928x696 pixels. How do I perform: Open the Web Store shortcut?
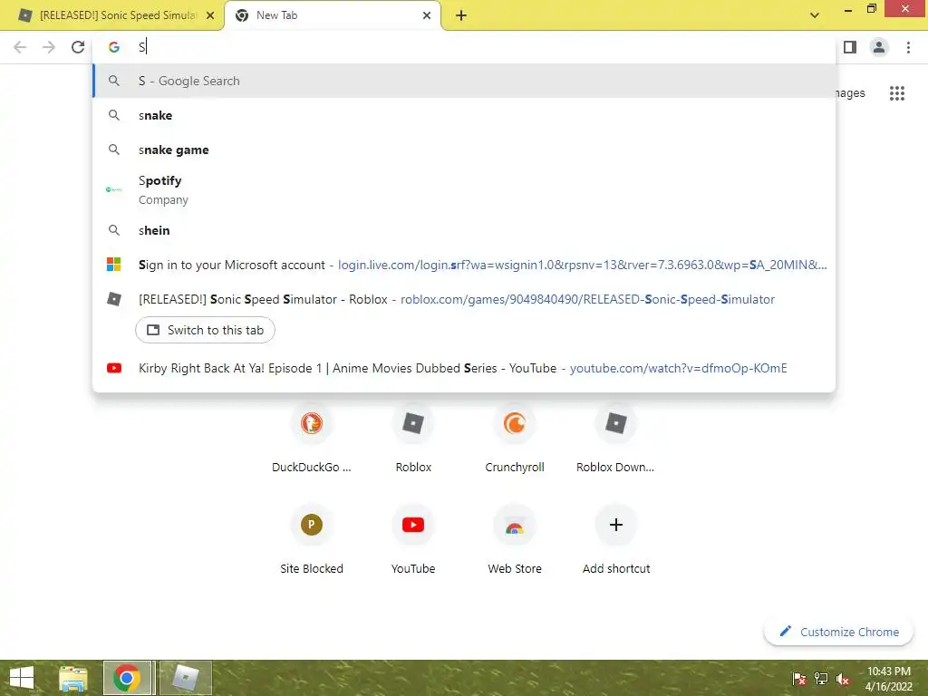click(x=515, y=540)
